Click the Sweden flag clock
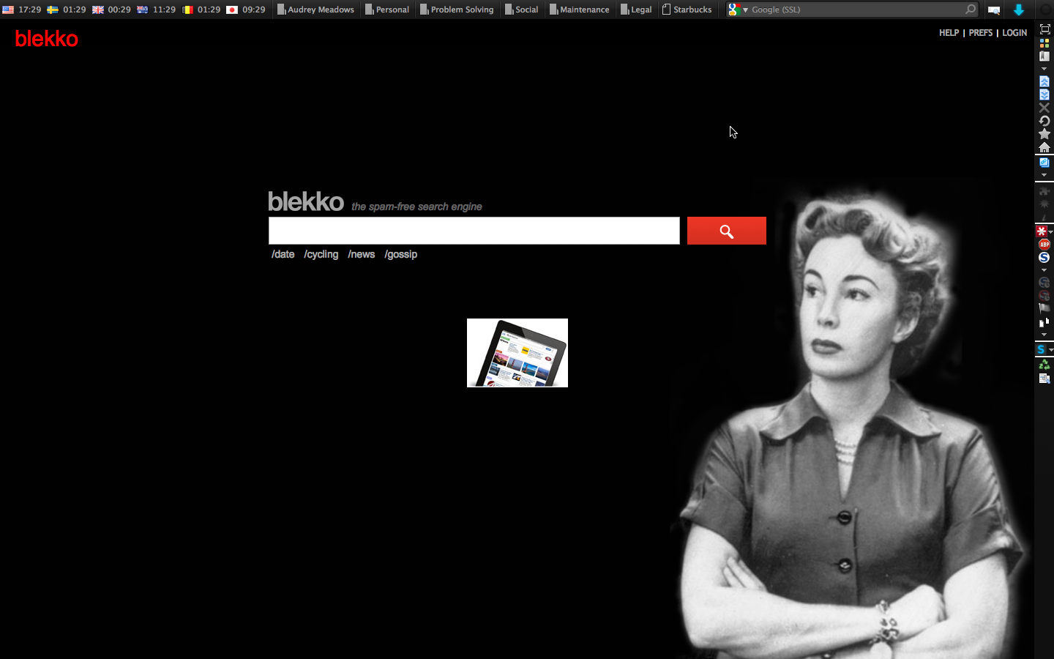The height and width of the screenshot is (659, 1054). pos(67,10)
